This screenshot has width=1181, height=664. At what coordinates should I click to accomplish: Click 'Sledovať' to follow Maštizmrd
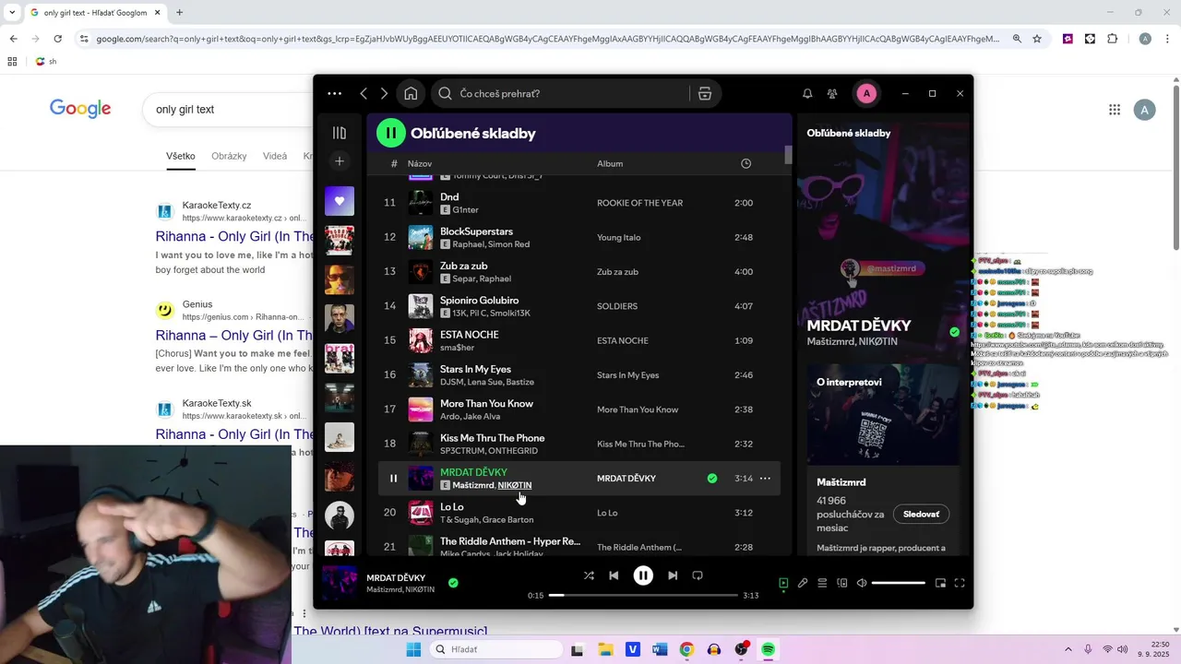tap(921, 514)
